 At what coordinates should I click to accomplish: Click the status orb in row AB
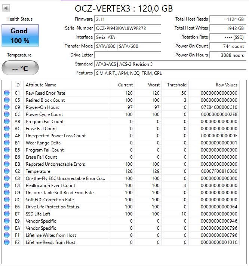[x=7, y=122]
